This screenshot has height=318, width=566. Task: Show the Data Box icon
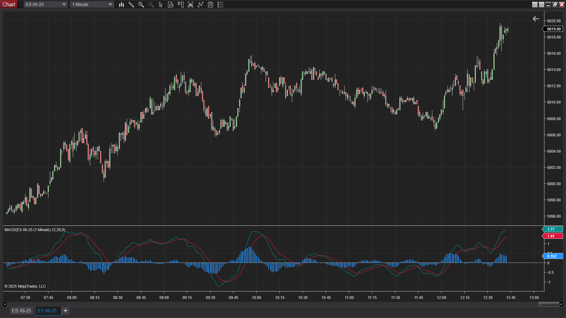coord(171,5)
